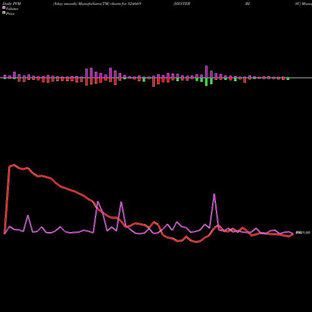Select the "Price" legend label
Screen dimensions: 312x312
click(x=10, y=14)
